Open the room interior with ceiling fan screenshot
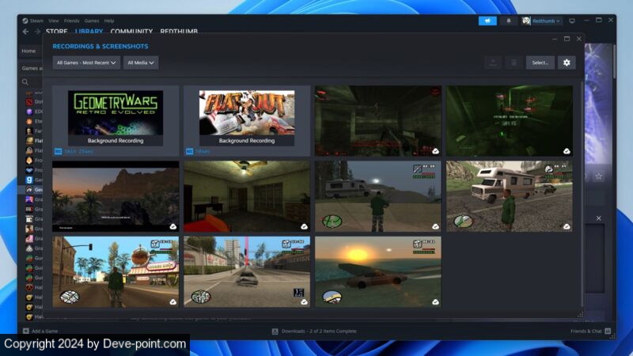 (247, 196)
